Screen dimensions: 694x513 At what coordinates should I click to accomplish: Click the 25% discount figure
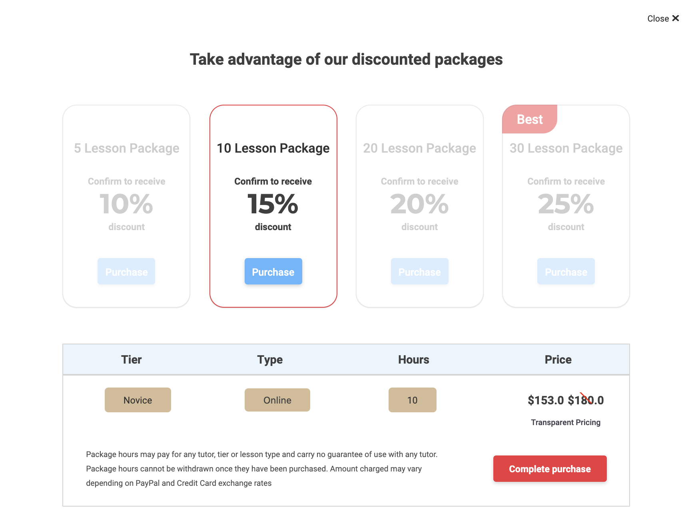[566, 204]
